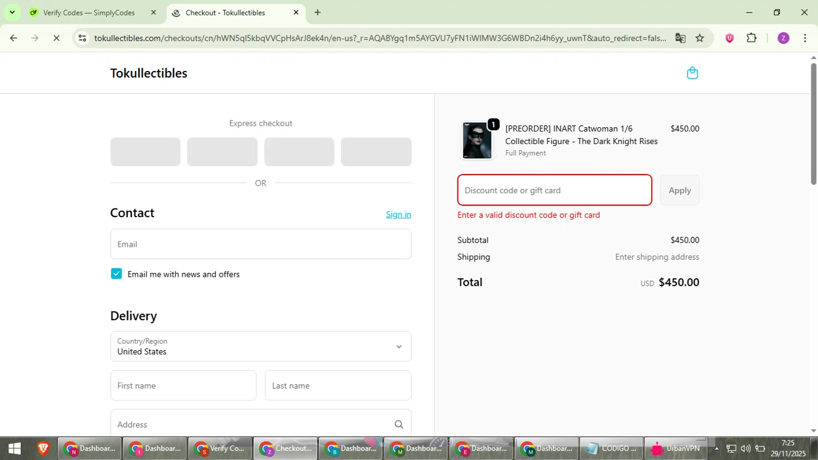Click the Apply discount button
Viewport: 818px width, 460px height.
point(679,190)
